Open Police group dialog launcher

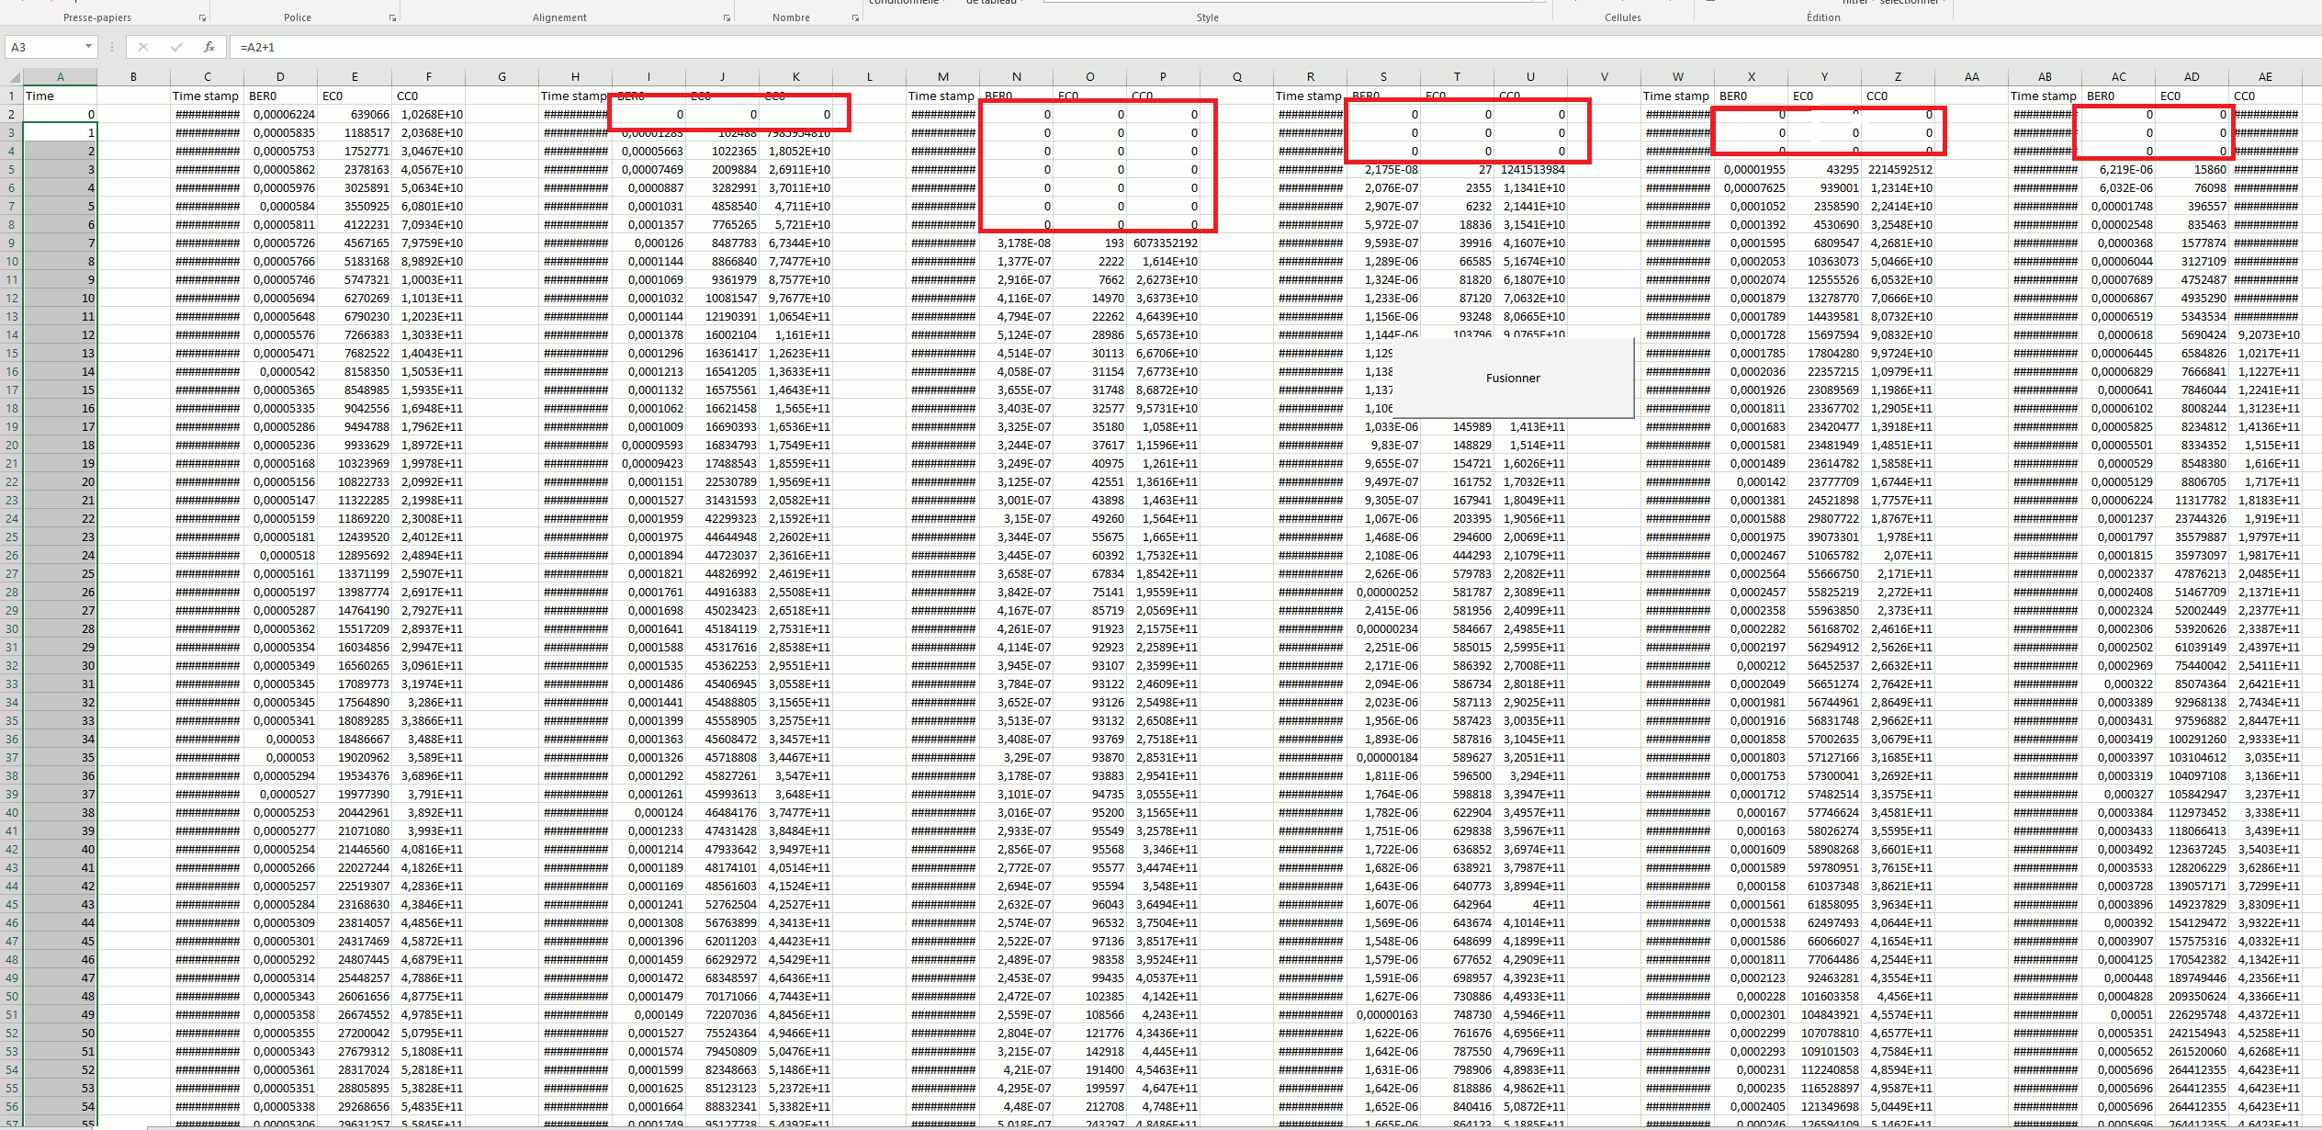coord(392,18)
